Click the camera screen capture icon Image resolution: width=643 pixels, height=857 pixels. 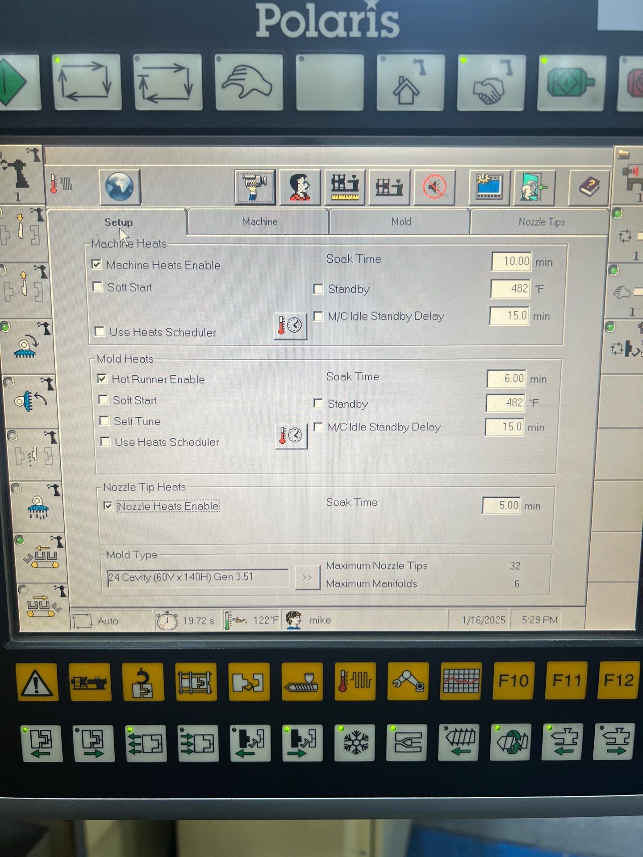tap(255, 187)
